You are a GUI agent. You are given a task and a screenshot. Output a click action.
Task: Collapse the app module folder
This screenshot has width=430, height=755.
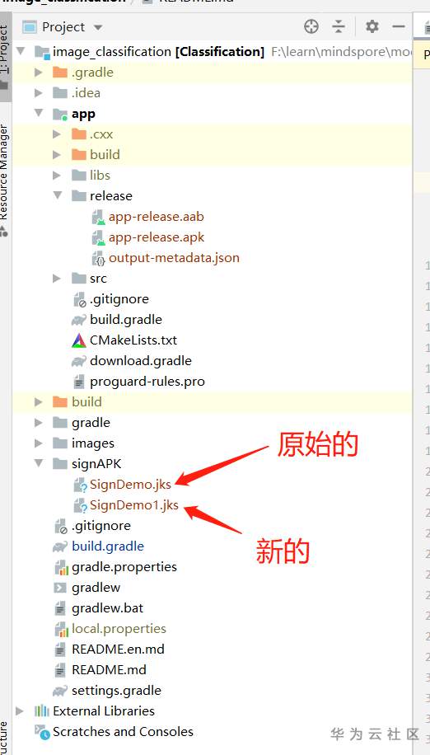(39, 114)
